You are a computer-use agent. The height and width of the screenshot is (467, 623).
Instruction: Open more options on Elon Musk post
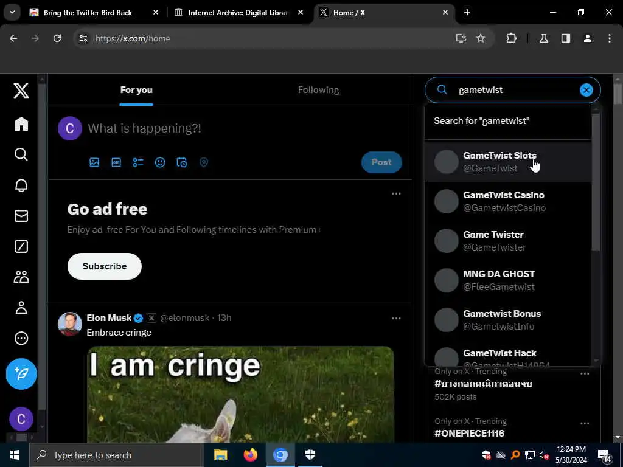[x=396, y=318]
